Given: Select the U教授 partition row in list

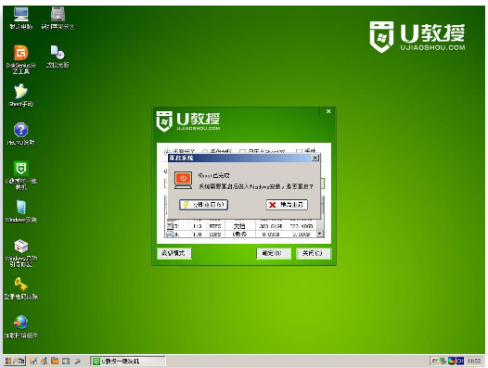Looking at the screenshot, I should point(241,234).
